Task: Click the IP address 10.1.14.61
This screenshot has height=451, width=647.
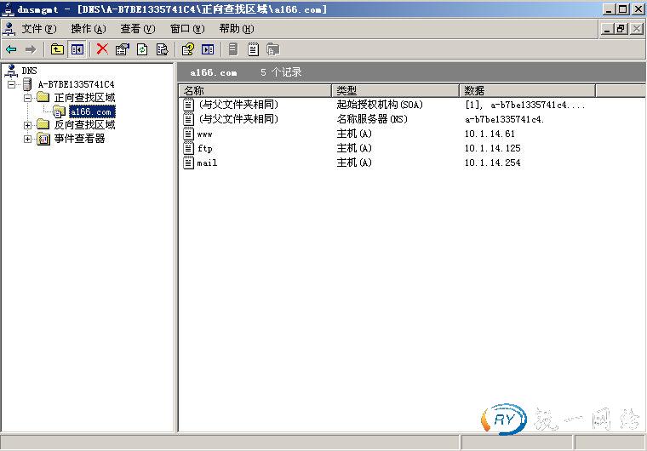Action: [x=490, y=134]
